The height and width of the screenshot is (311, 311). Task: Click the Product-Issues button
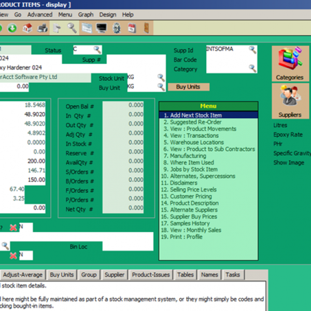click(151, 275)
